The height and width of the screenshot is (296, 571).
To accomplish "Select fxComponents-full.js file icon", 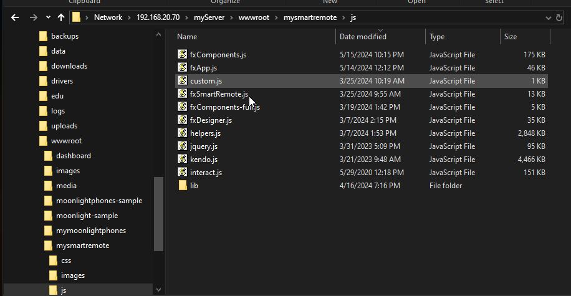I will pos(183,107).
